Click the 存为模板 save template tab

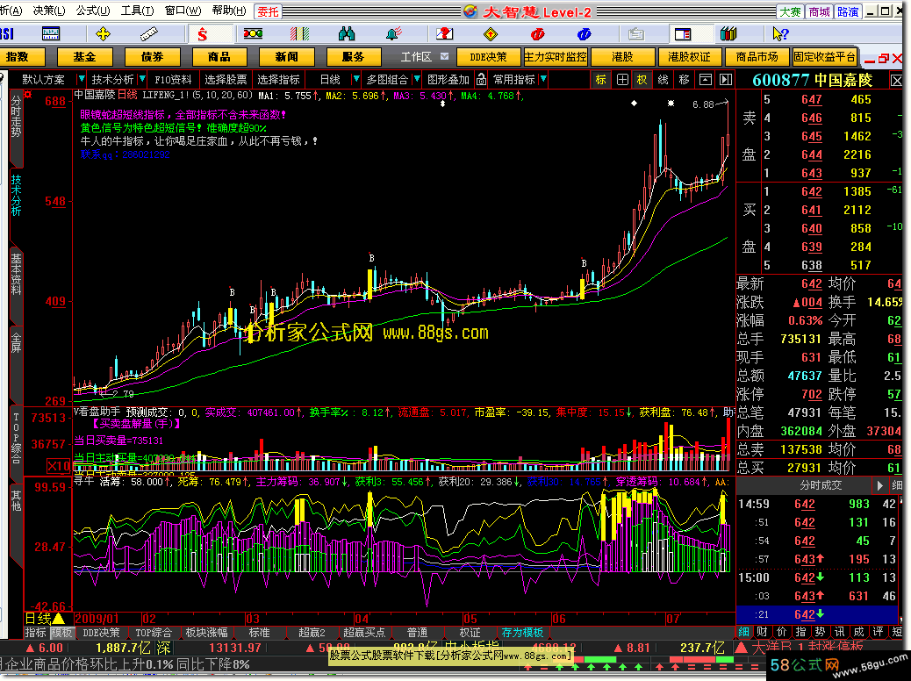point(522,632)
